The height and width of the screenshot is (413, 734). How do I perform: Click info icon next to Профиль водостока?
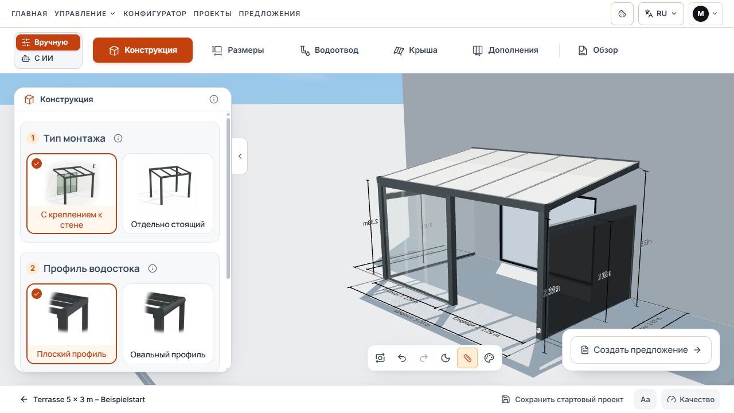point(153,268)
